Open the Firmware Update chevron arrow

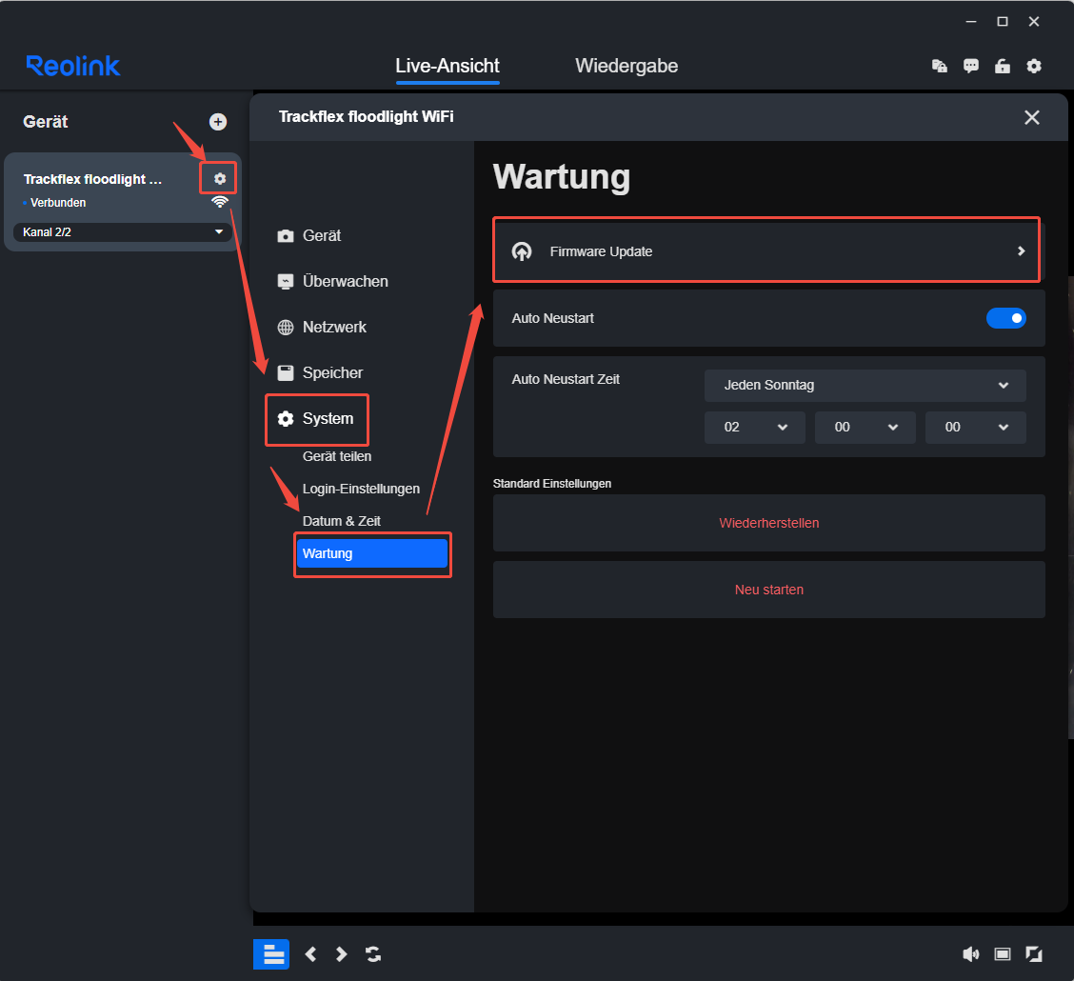1021,251
